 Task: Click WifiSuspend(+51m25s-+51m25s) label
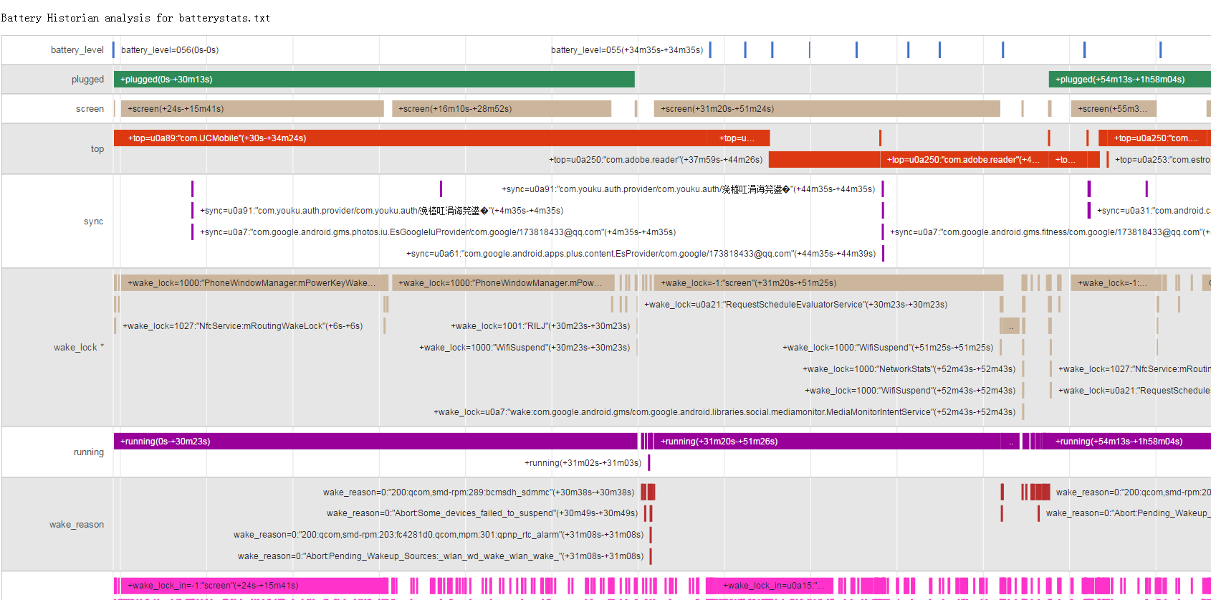(888, 348)
